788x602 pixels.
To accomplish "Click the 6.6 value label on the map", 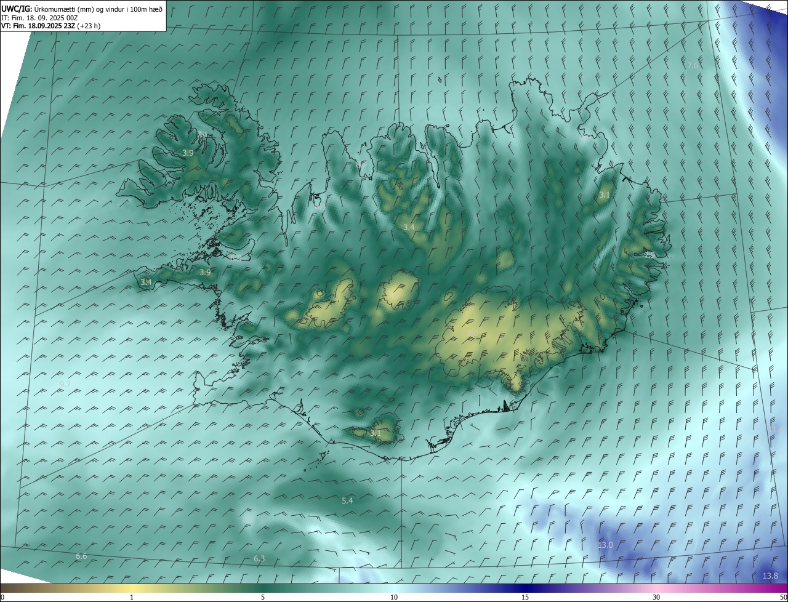I will pyautogui.click(x=81, y=556).
